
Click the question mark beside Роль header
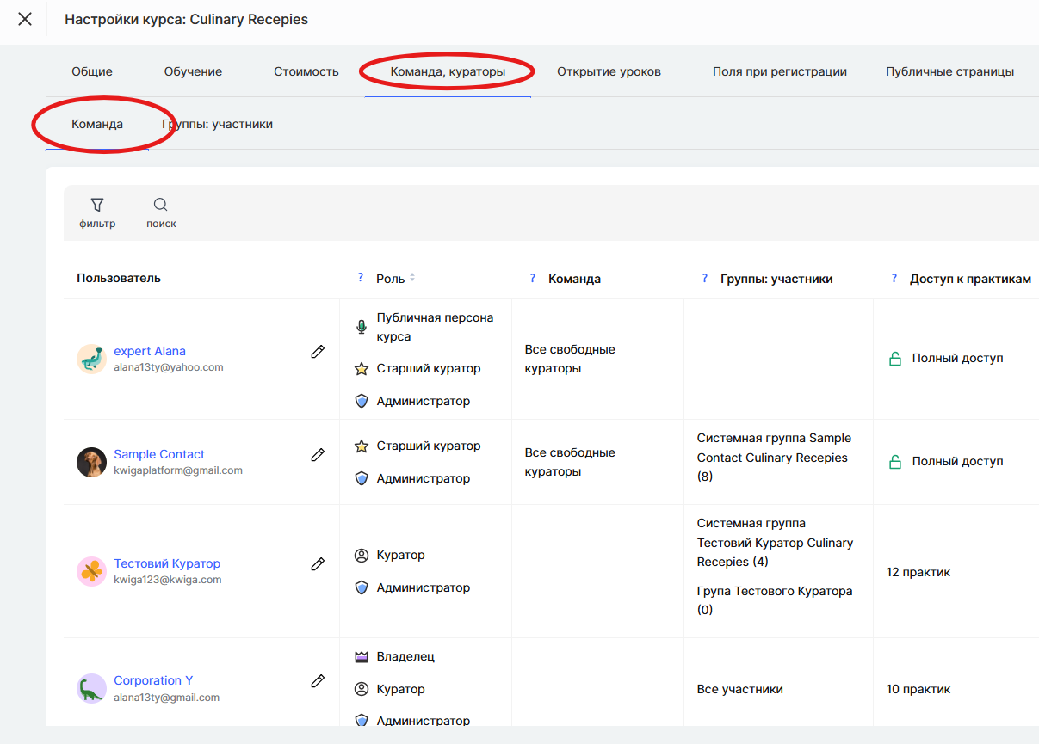click(x=361, y=278)
